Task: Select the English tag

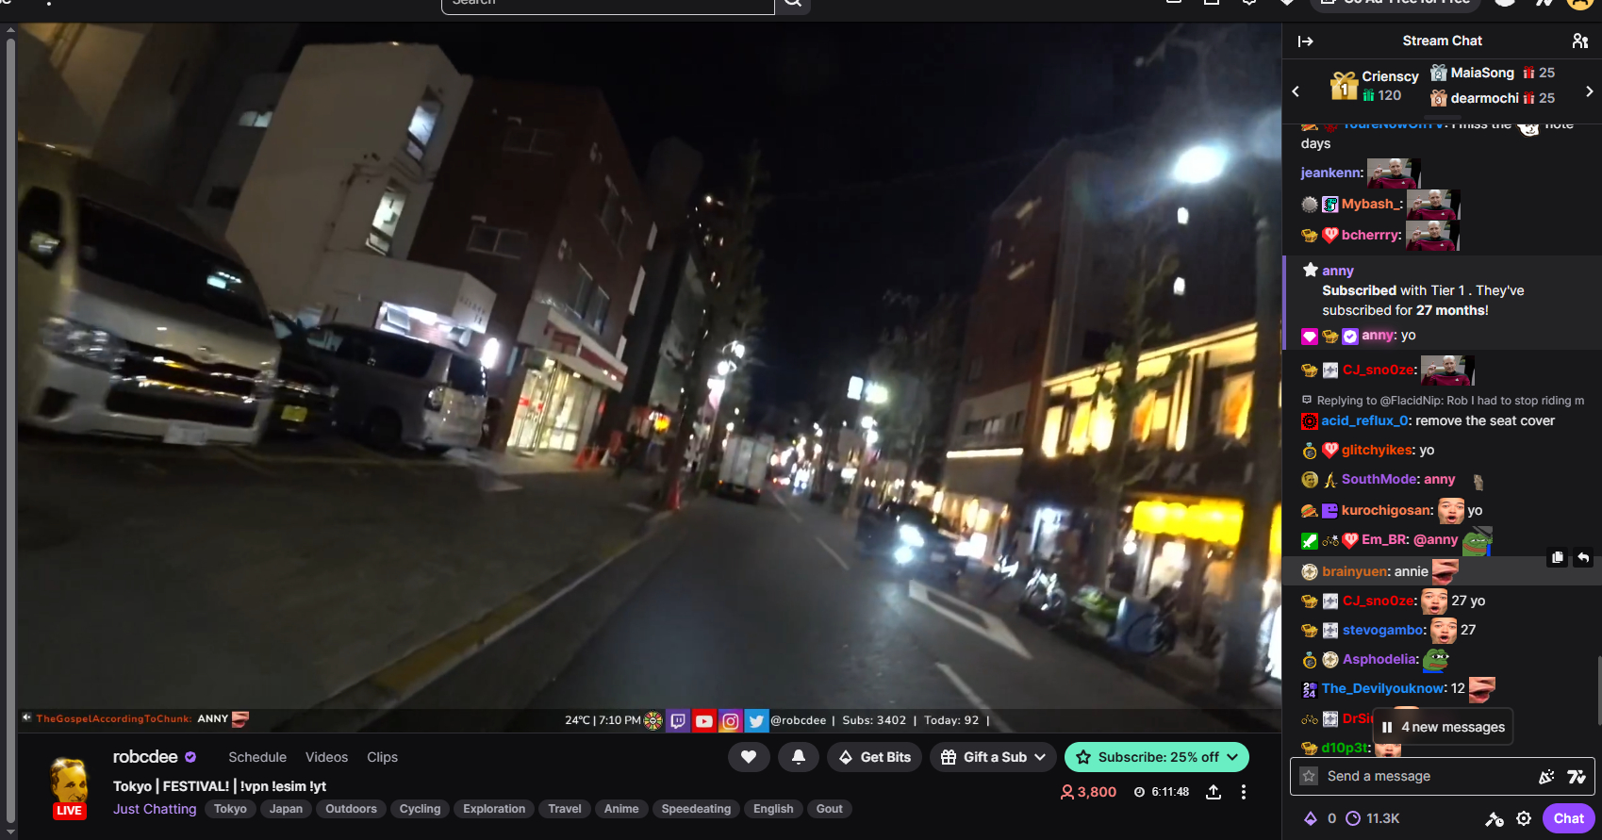Action: pos(773,809)
